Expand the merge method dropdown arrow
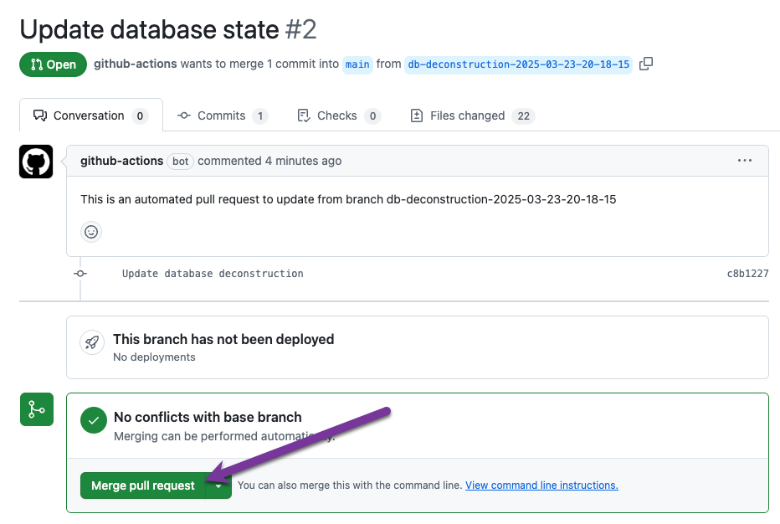Viewport: 780px width, 524px height. 218,485
